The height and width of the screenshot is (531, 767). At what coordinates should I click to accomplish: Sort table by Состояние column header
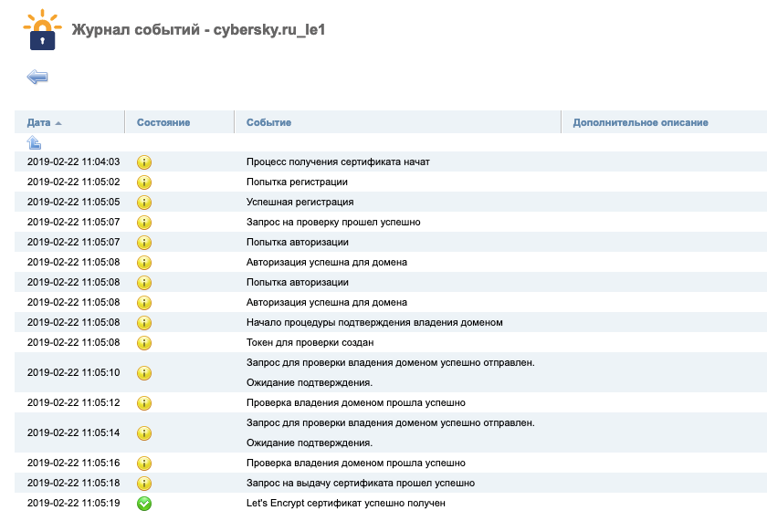pyautogui.click(x=163, y=122)
